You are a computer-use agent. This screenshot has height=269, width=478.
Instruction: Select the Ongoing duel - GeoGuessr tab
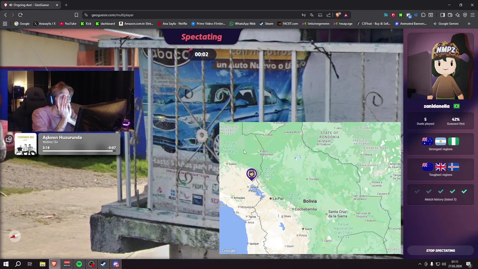[32, 5]
